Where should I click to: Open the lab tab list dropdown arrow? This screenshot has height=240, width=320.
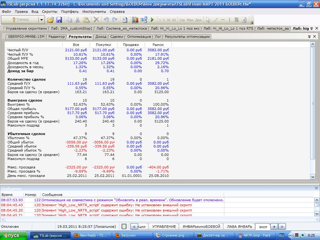click(x=312, y=28)
